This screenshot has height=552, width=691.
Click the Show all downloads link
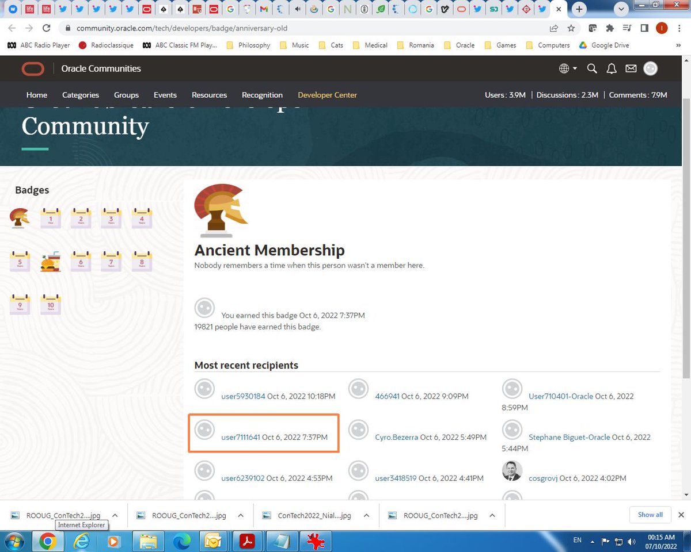pos(650,515)
